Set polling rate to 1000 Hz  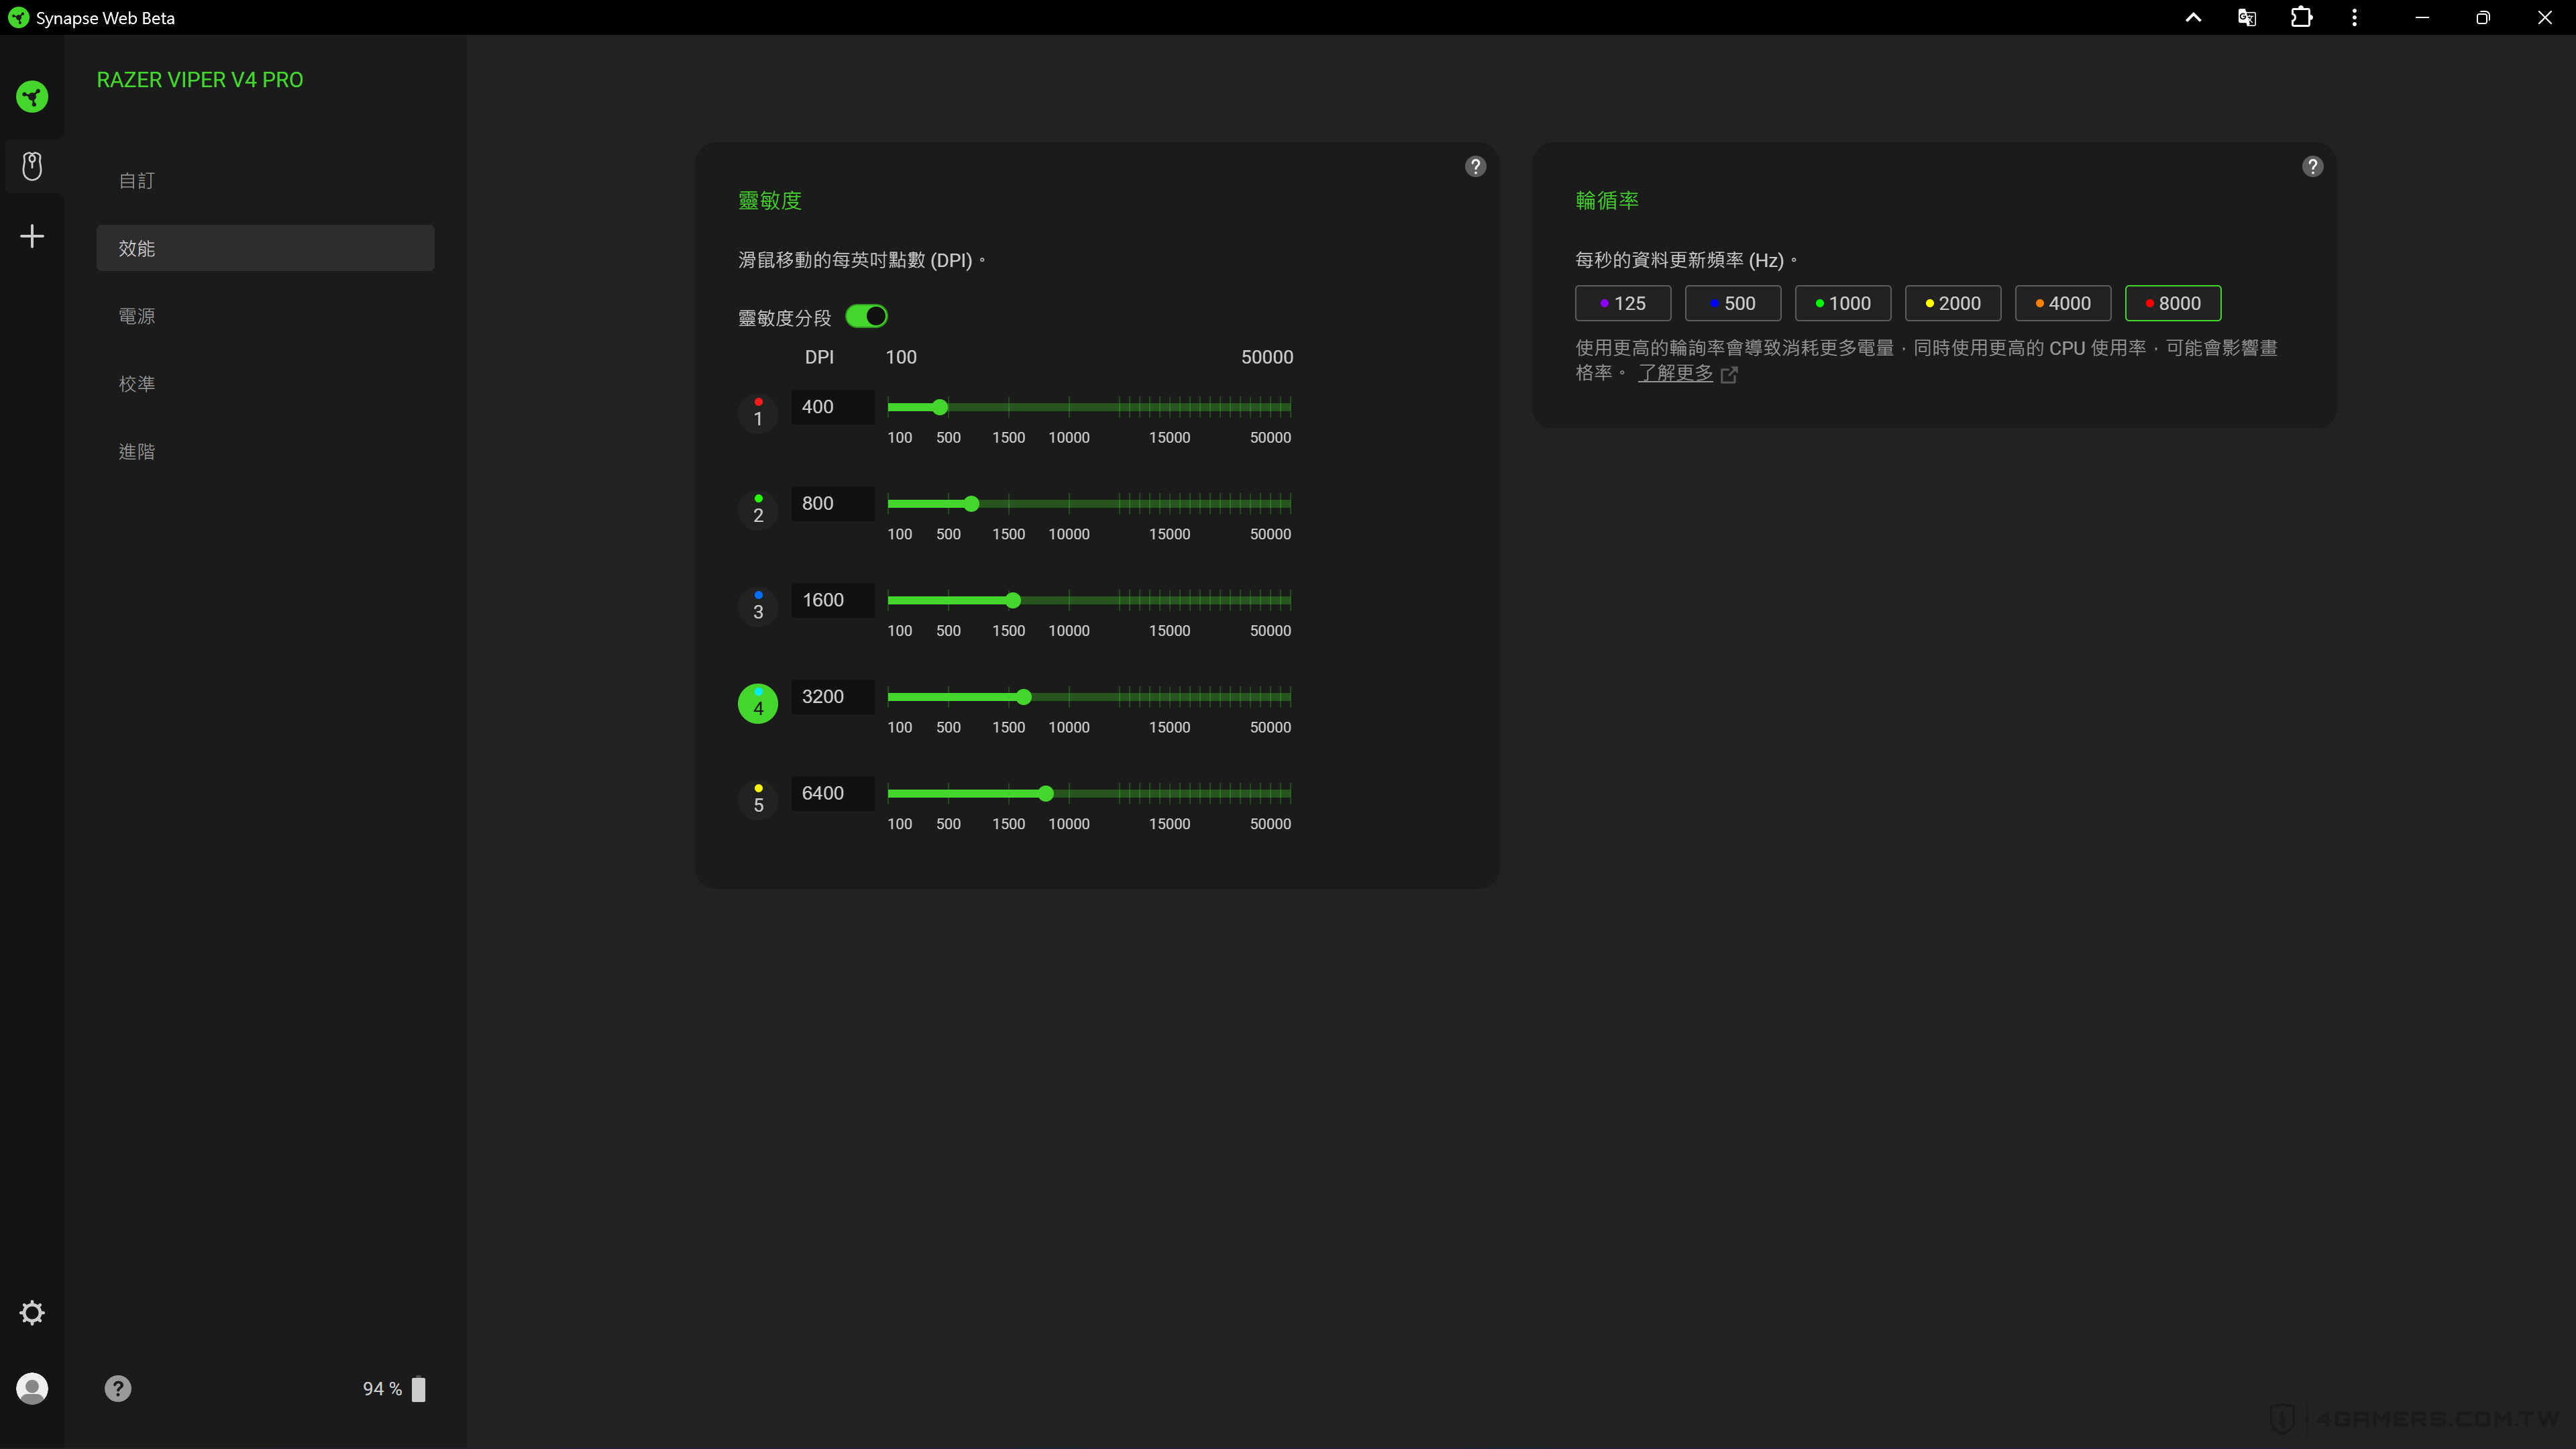pyautogui.click(x=1843, y=303)
